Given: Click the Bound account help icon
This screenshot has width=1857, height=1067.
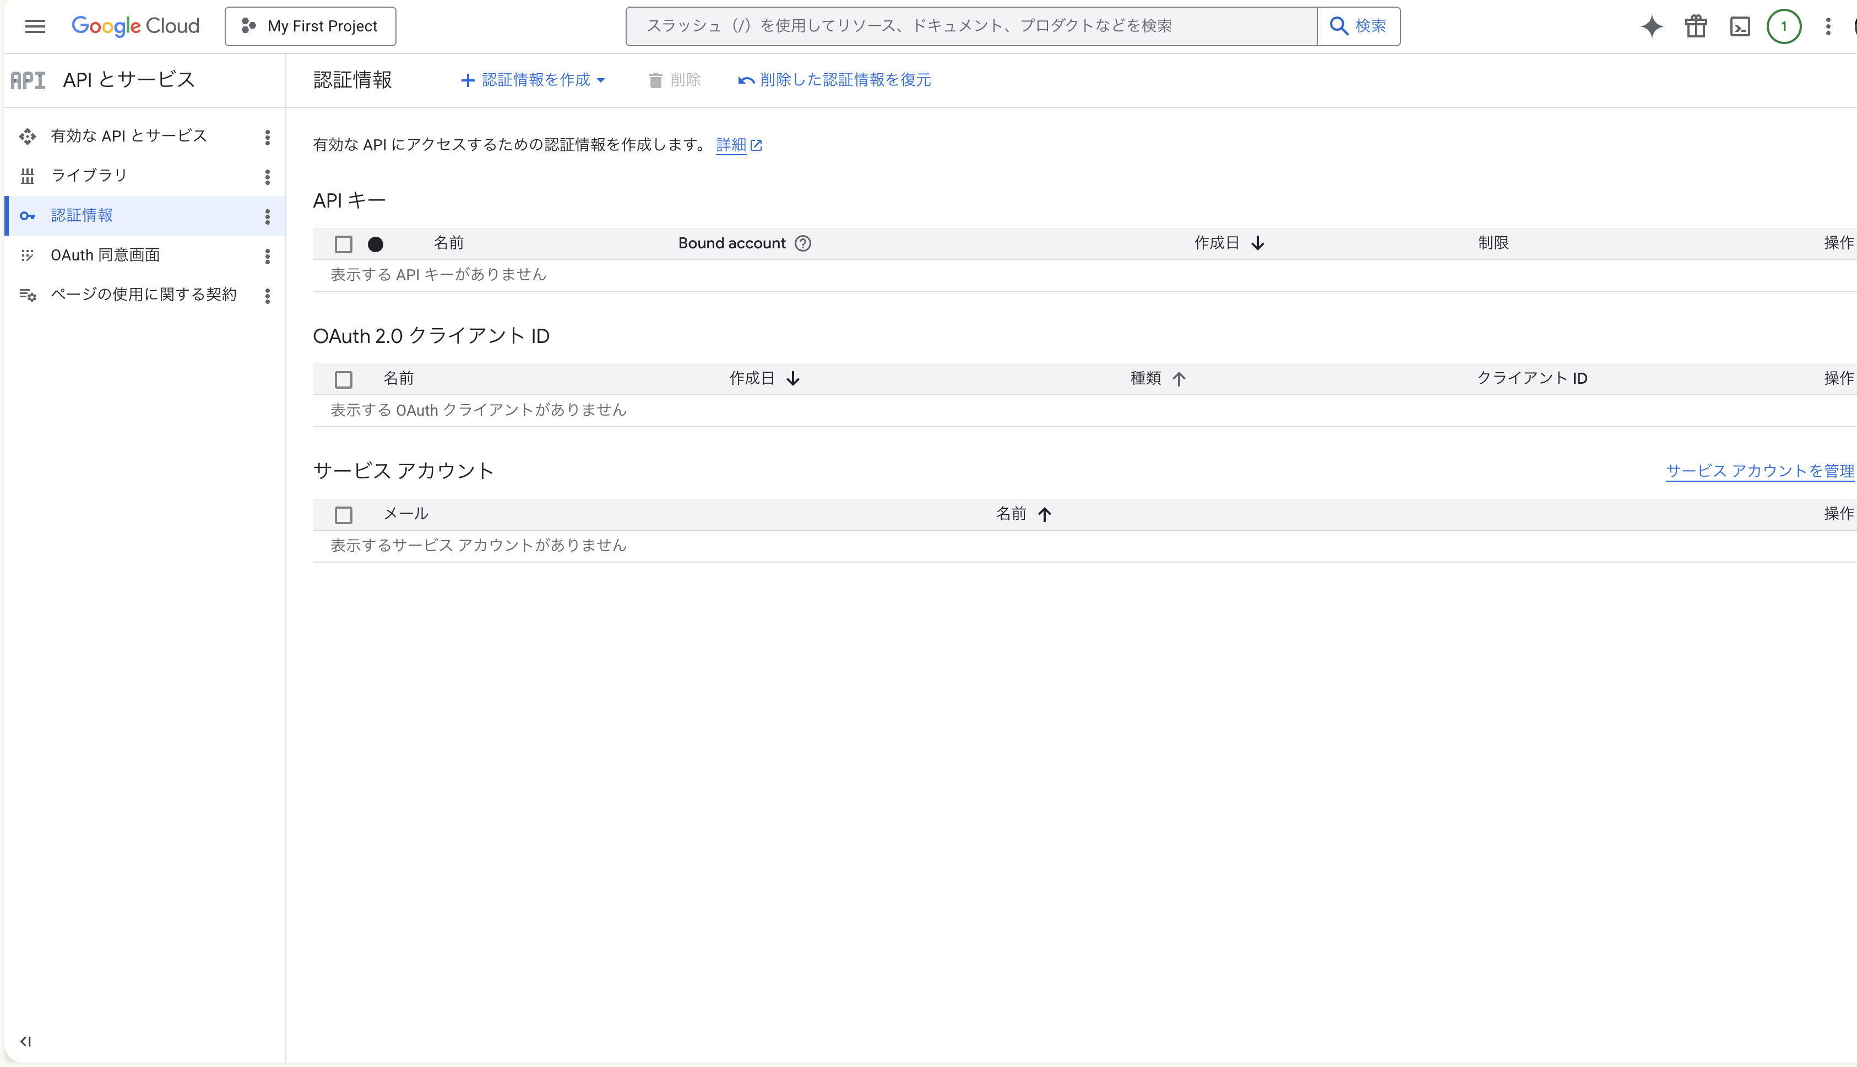Looking at the screenshot, I should pyautogui.click(x=803, y=243).
